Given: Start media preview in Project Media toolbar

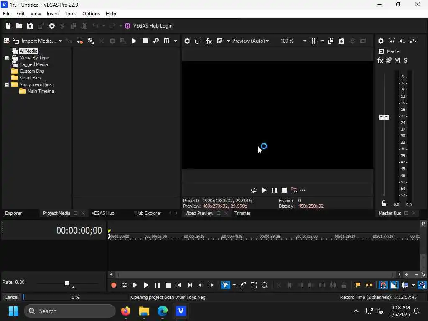Looking at the screenshot, I should coord(134,41).
